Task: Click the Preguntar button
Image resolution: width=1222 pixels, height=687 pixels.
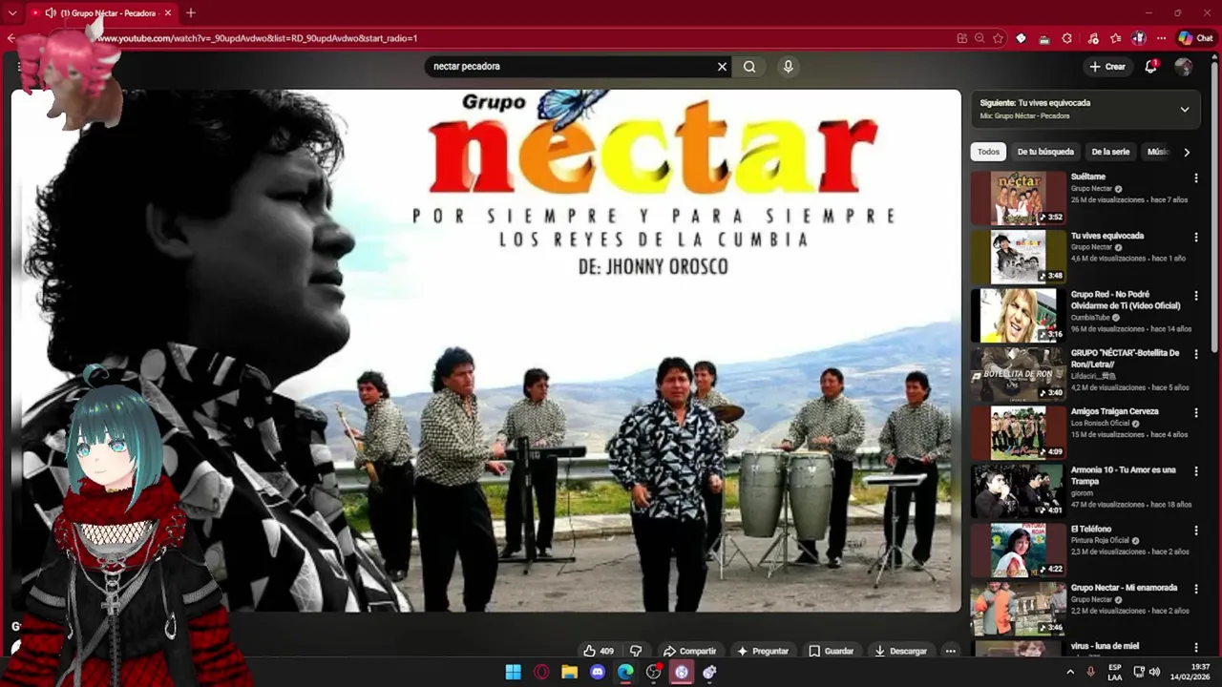Action: (762, 651)
